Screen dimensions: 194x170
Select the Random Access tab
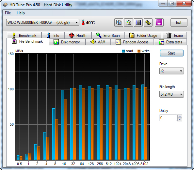pos(132,42)
